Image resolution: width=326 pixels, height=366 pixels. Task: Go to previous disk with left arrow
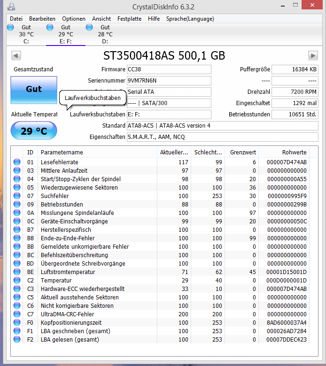click(16, 55)
